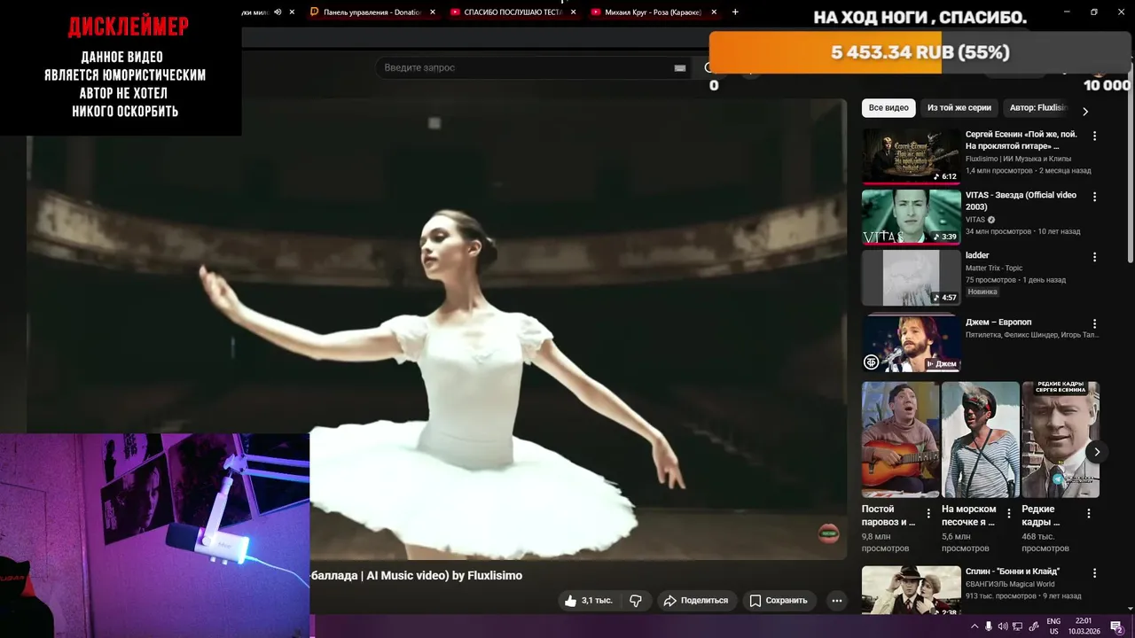Viewport: 1135px width, 638px height.
Task: Open options menu for VITAS - Звезда
Action: [x=1094, y=197]
